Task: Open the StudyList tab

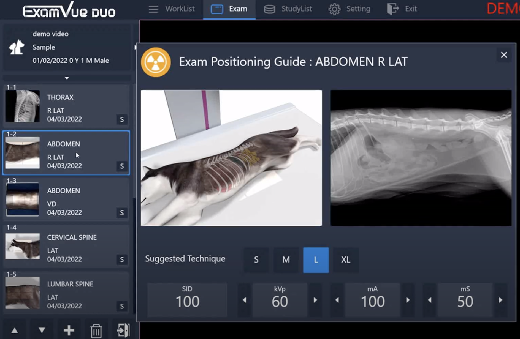Action: [288, 9]
